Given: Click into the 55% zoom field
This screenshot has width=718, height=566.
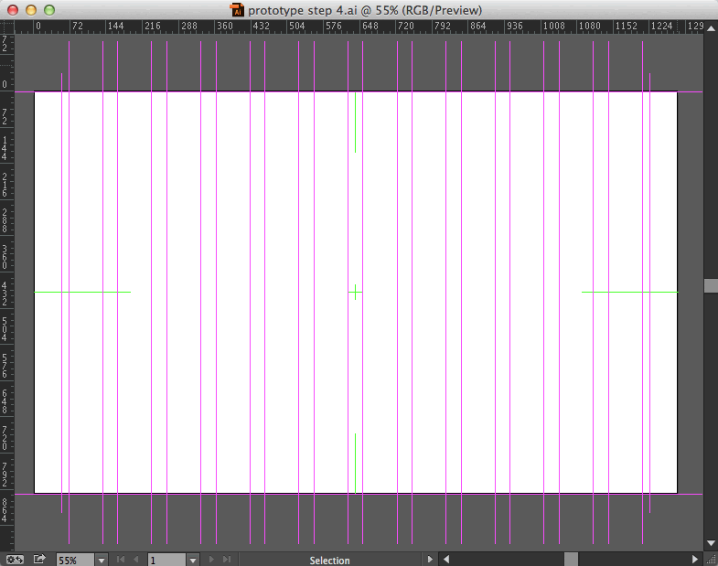Looking at the screenshot, I should pos(73,560).
